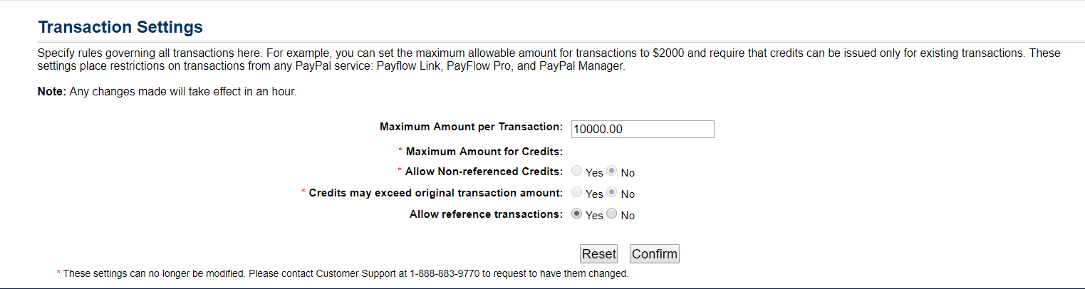
Task: Click the red asterisk in the footer notice
Action: 58,273
